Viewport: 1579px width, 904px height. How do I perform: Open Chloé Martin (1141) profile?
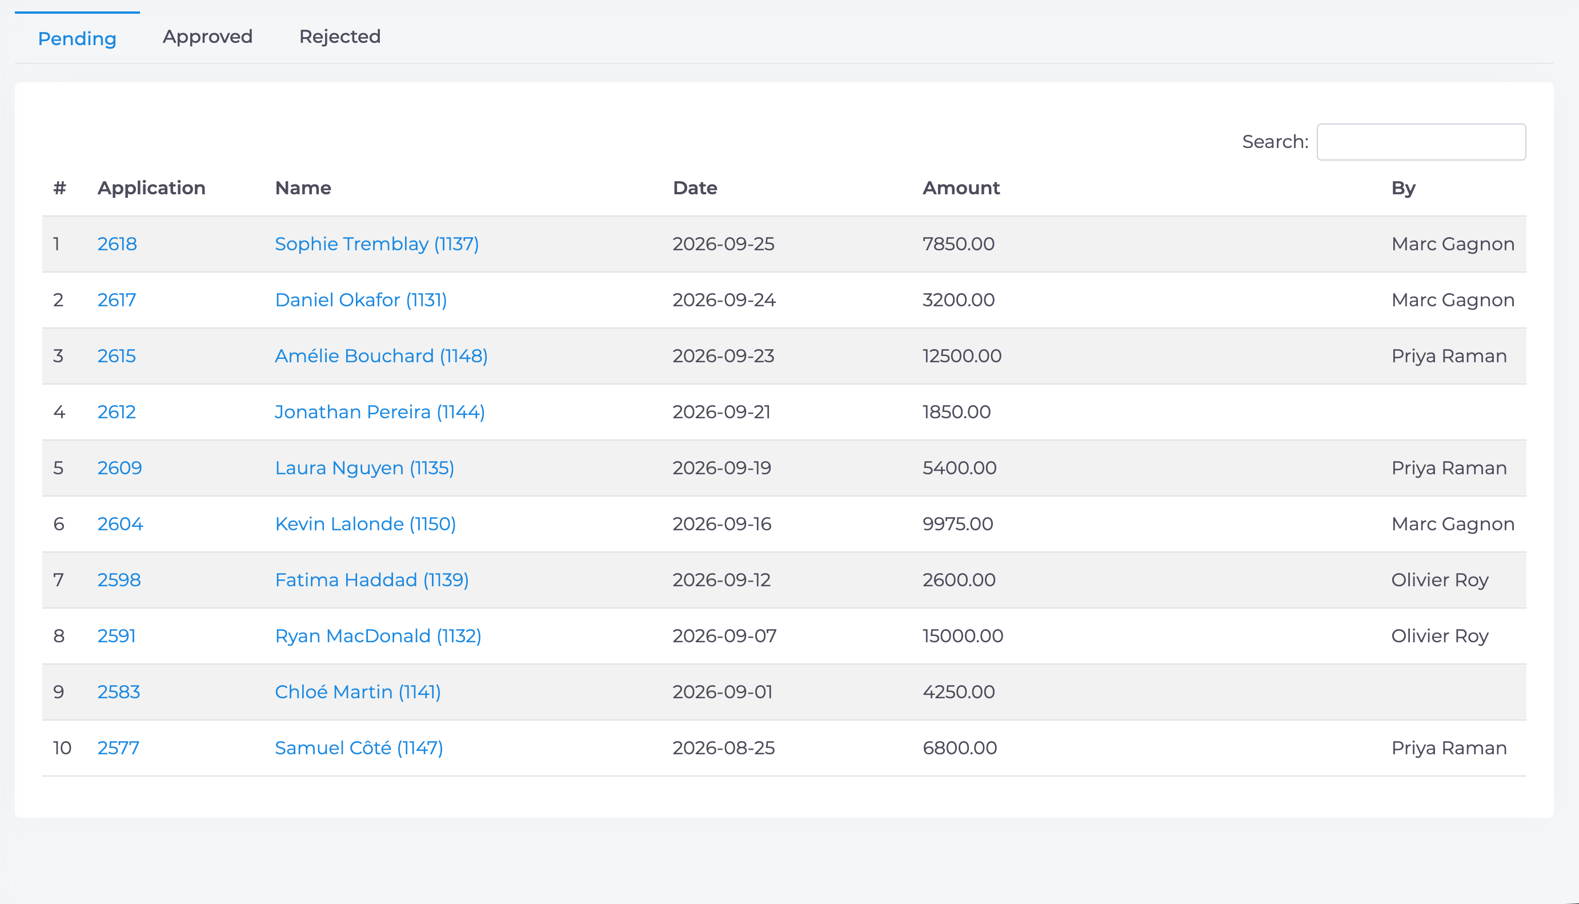(x=358, y=692)
